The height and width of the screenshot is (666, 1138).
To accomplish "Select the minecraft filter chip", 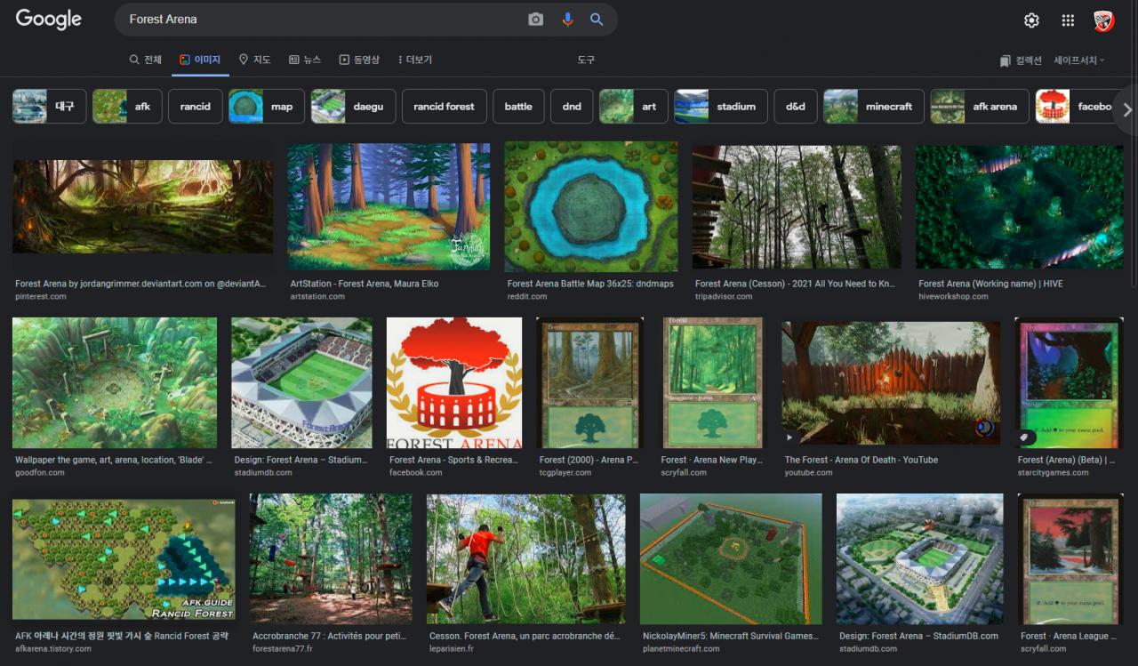I will click(x=874, y=106).
